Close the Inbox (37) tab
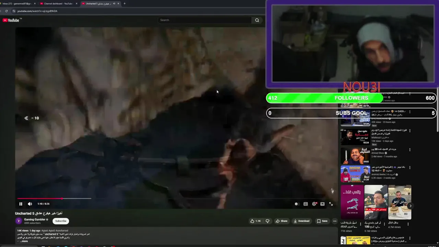Image resolution: width=439 pixels, height=247 pixels. coord(35,3)
